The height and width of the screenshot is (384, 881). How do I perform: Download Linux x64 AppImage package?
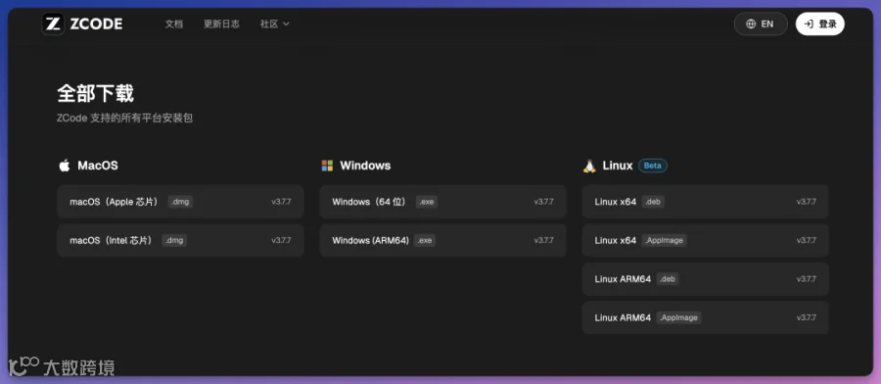705,240
